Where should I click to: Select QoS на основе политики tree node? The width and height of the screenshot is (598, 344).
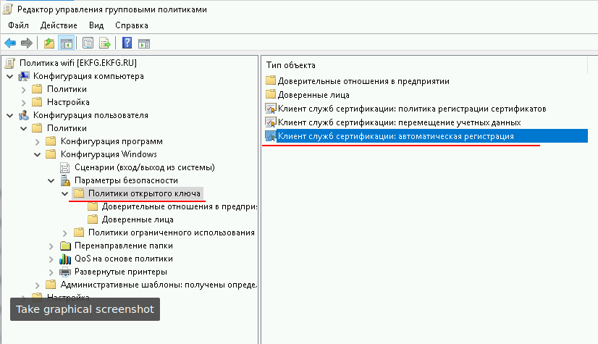pos(123,259)
